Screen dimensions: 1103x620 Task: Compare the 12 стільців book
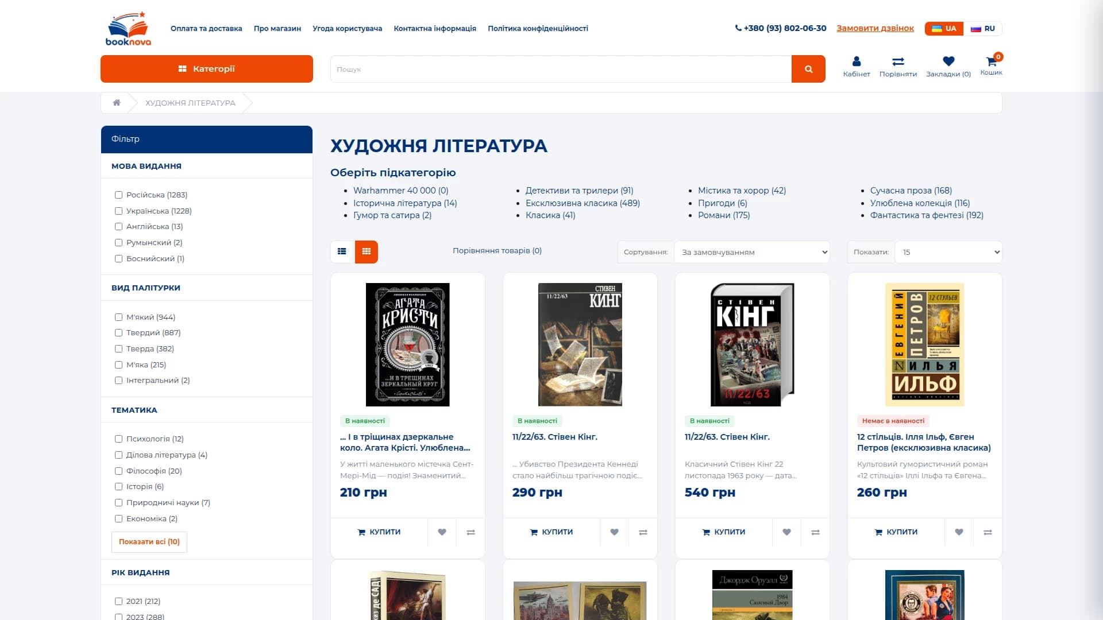tap(988, 532)
